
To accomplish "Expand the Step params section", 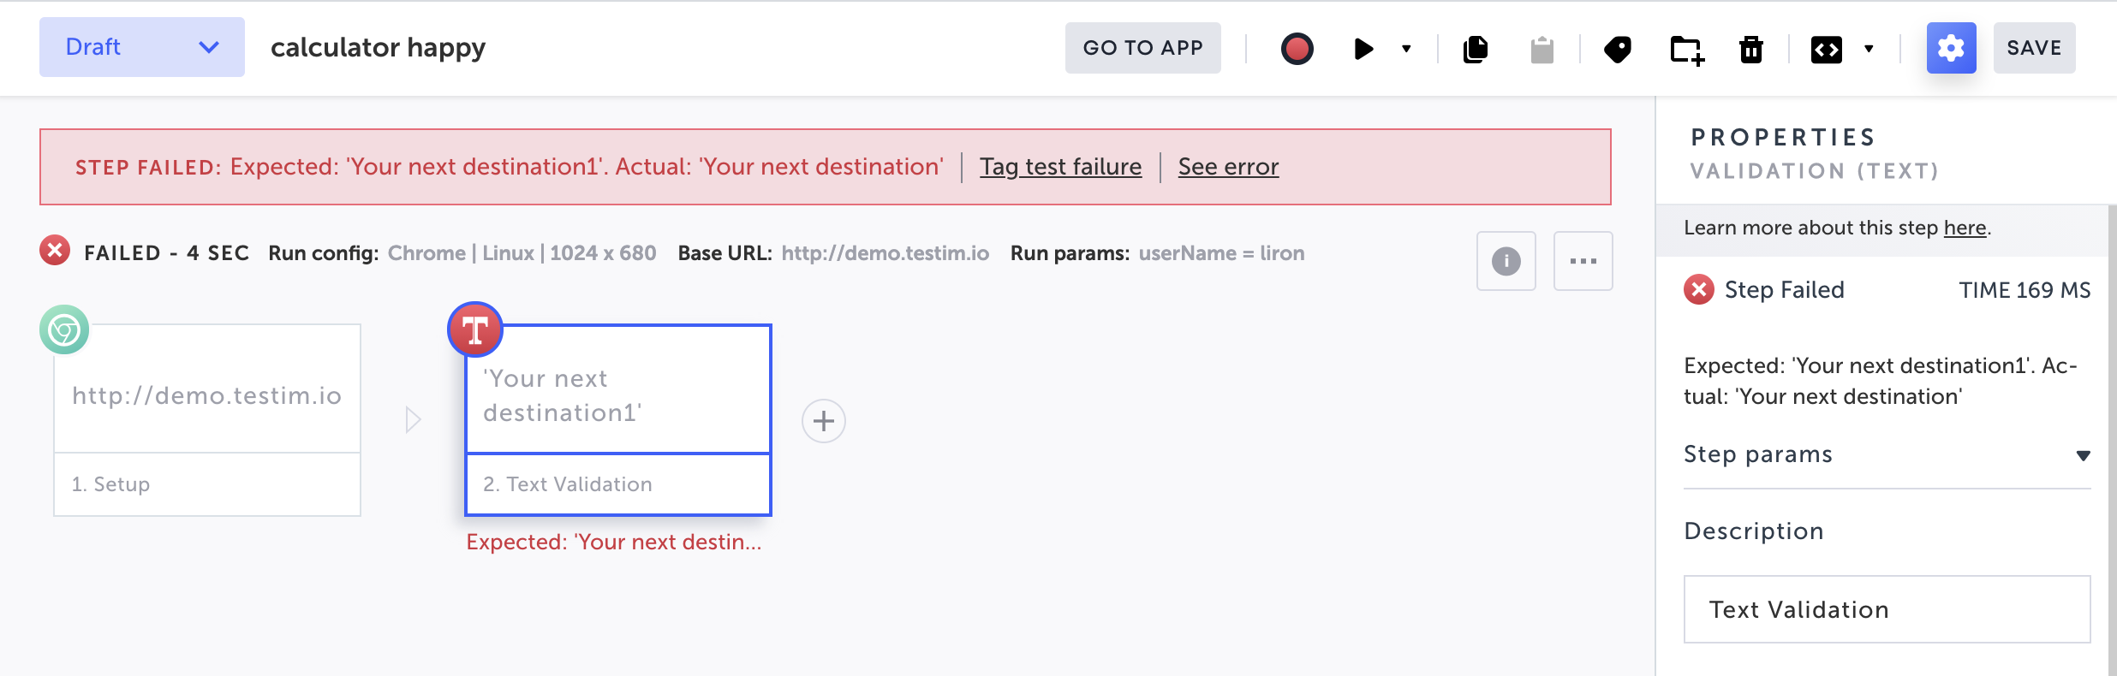I will [2083, 455].
